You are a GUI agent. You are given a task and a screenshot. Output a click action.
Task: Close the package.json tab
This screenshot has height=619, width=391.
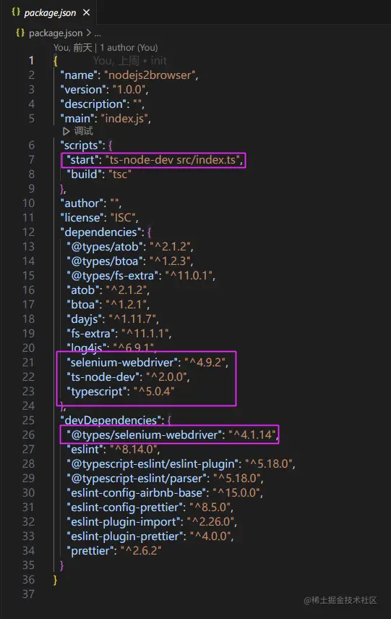(x=86, y=12)
